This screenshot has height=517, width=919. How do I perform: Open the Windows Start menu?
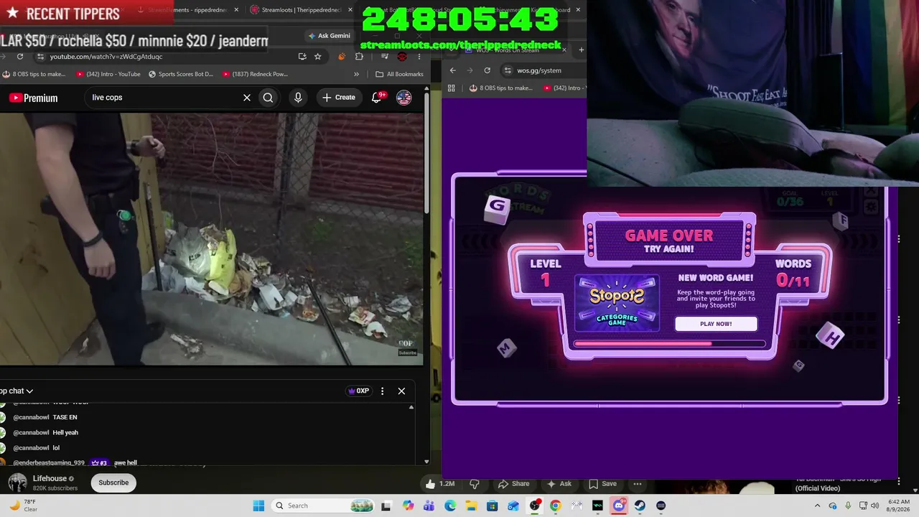(x=258, y=506)
